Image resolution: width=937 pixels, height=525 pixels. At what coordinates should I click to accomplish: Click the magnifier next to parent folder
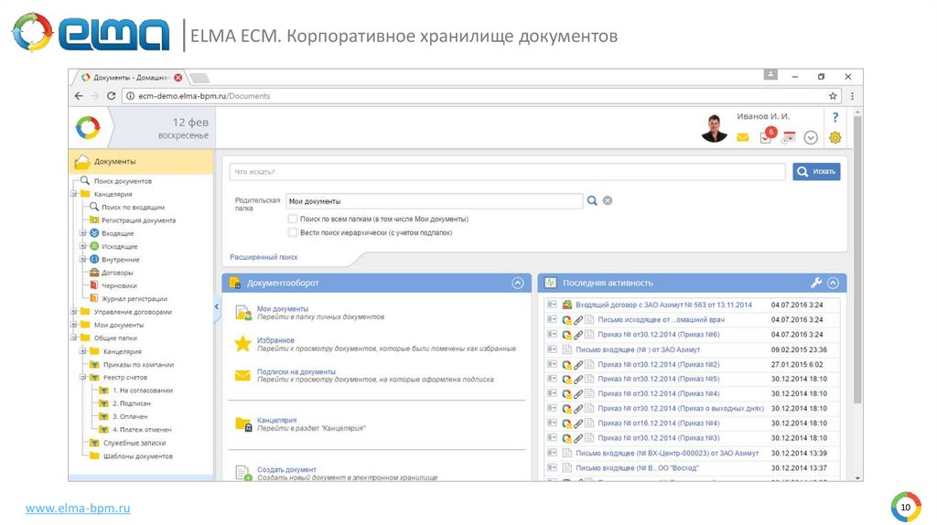point(592,200)
